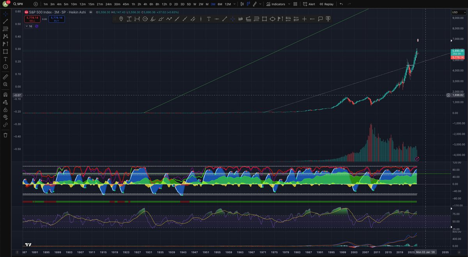Switch to the 15m timeframe

tap(90, 4)
